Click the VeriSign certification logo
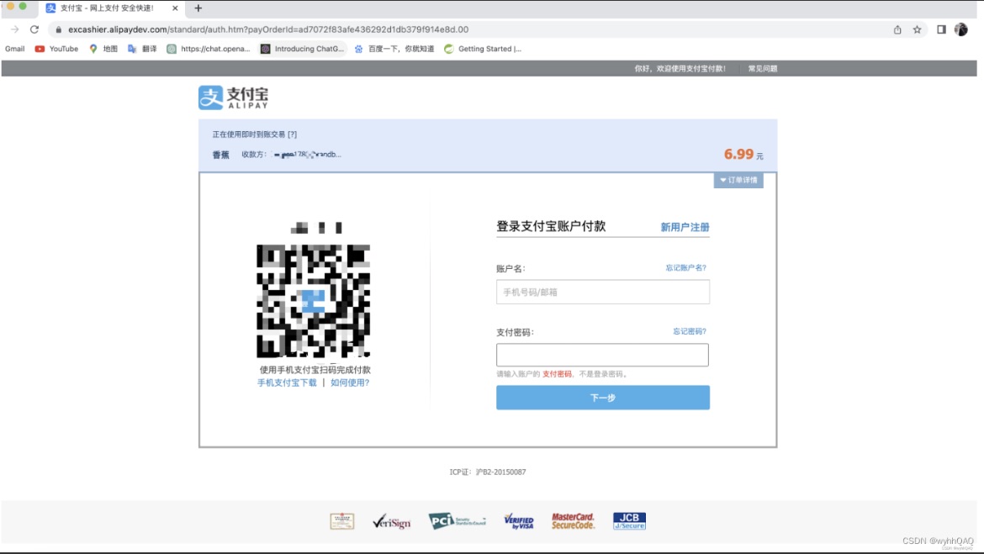 click(x=392, y=521)
